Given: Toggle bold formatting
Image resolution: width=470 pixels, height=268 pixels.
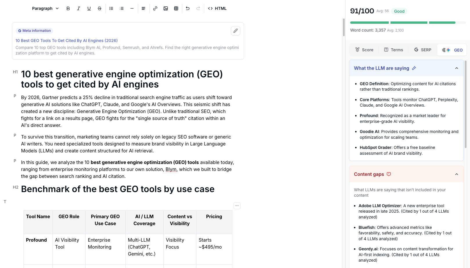Looking at the screenshot, I should pyautogui.click(x=68, y=8).
